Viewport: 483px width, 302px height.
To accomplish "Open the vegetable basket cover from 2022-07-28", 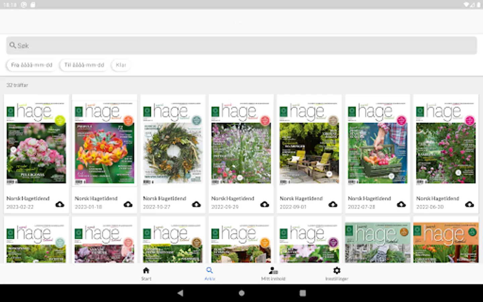I will (377, 143).
